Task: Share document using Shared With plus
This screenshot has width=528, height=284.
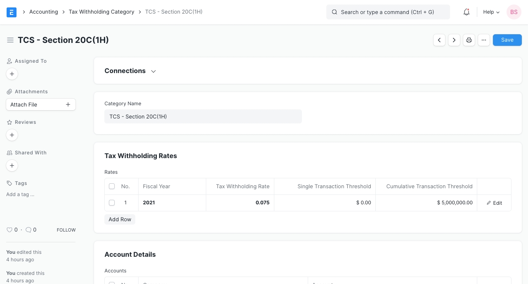Action: click(12, 166)
